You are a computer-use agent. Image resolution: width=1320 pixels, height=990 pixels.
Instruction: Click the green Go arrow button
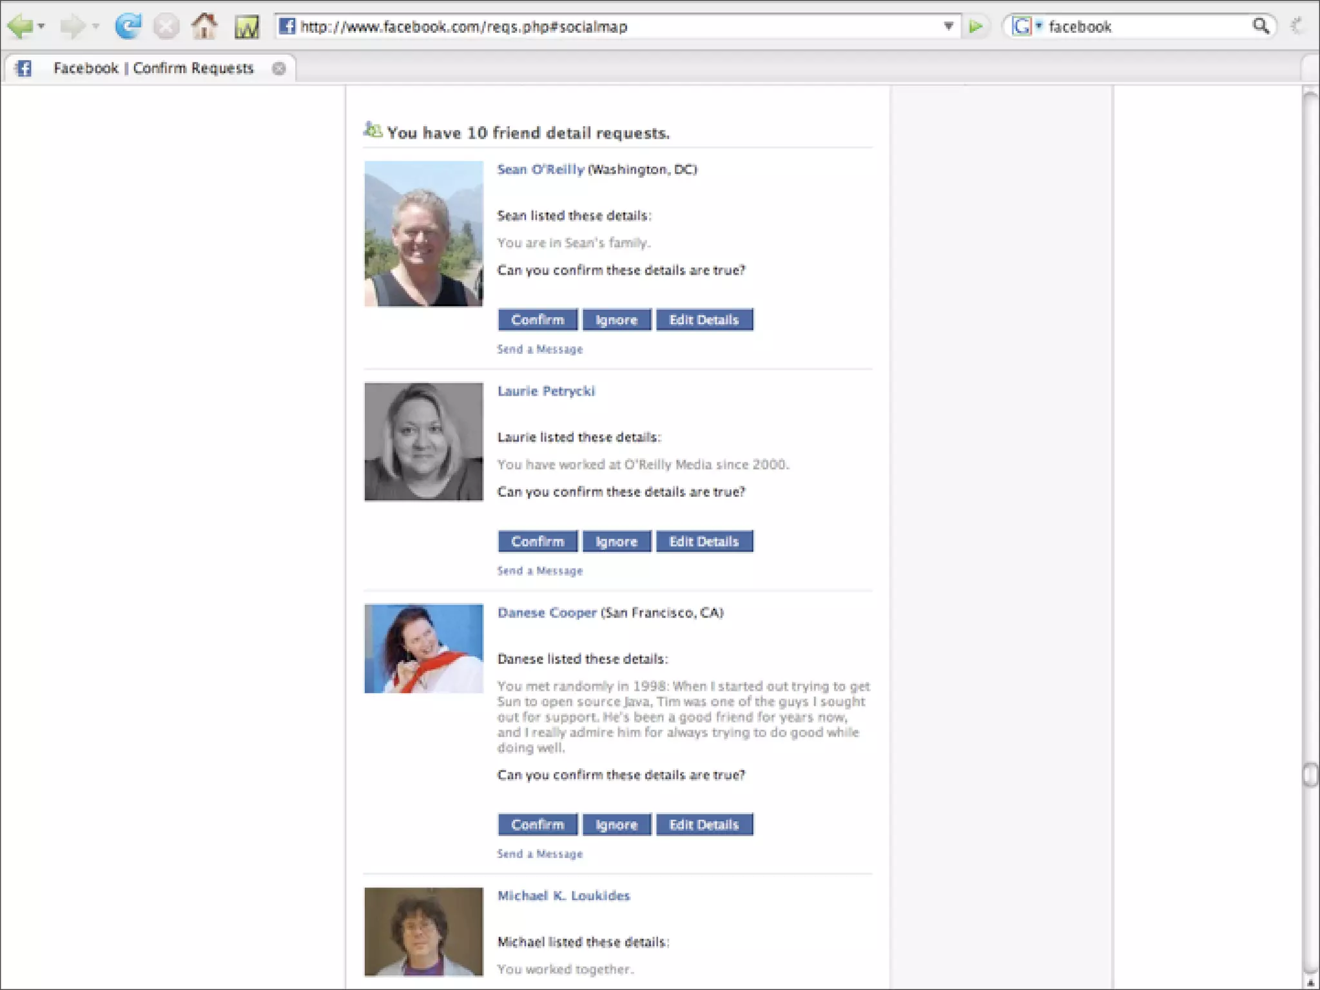976,26
